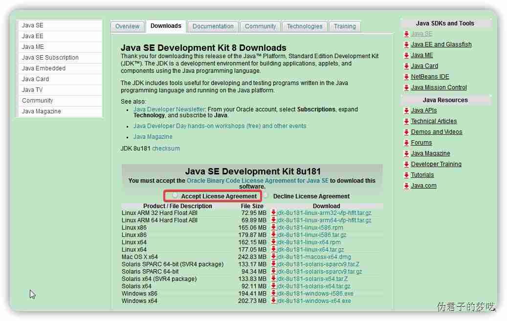Go to the Training tab
The width and height of the screenshot is (507, 321).
(345, 26)
